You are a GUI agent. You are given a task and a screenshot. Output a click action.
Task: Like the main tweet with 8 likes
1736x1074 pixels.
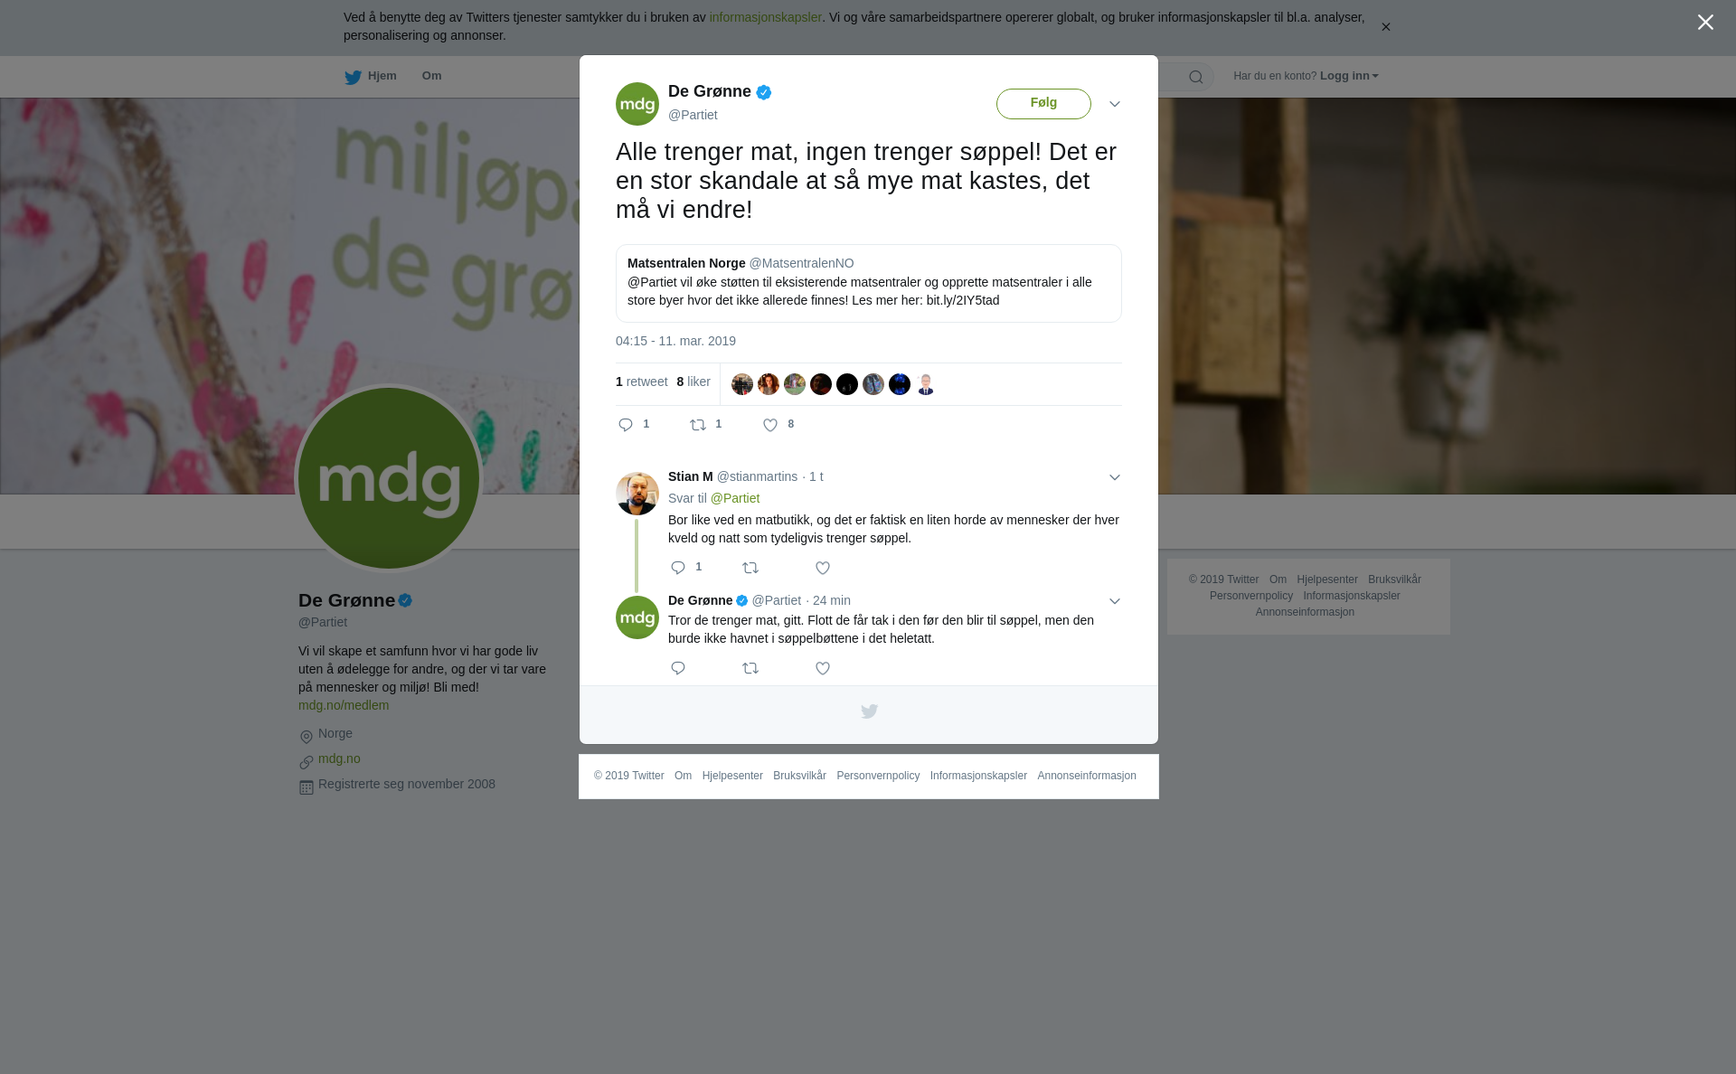pos(770,425)
